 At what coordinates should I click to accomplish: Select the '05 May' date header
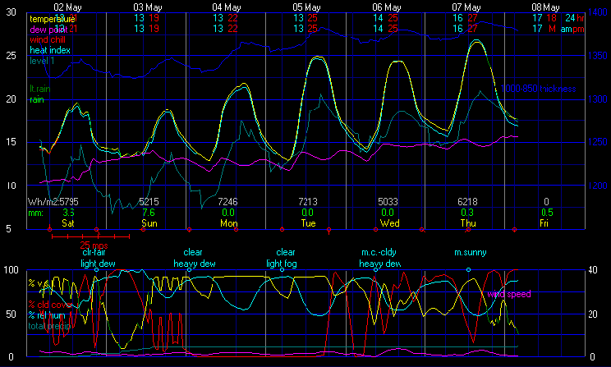coord(306,7)
